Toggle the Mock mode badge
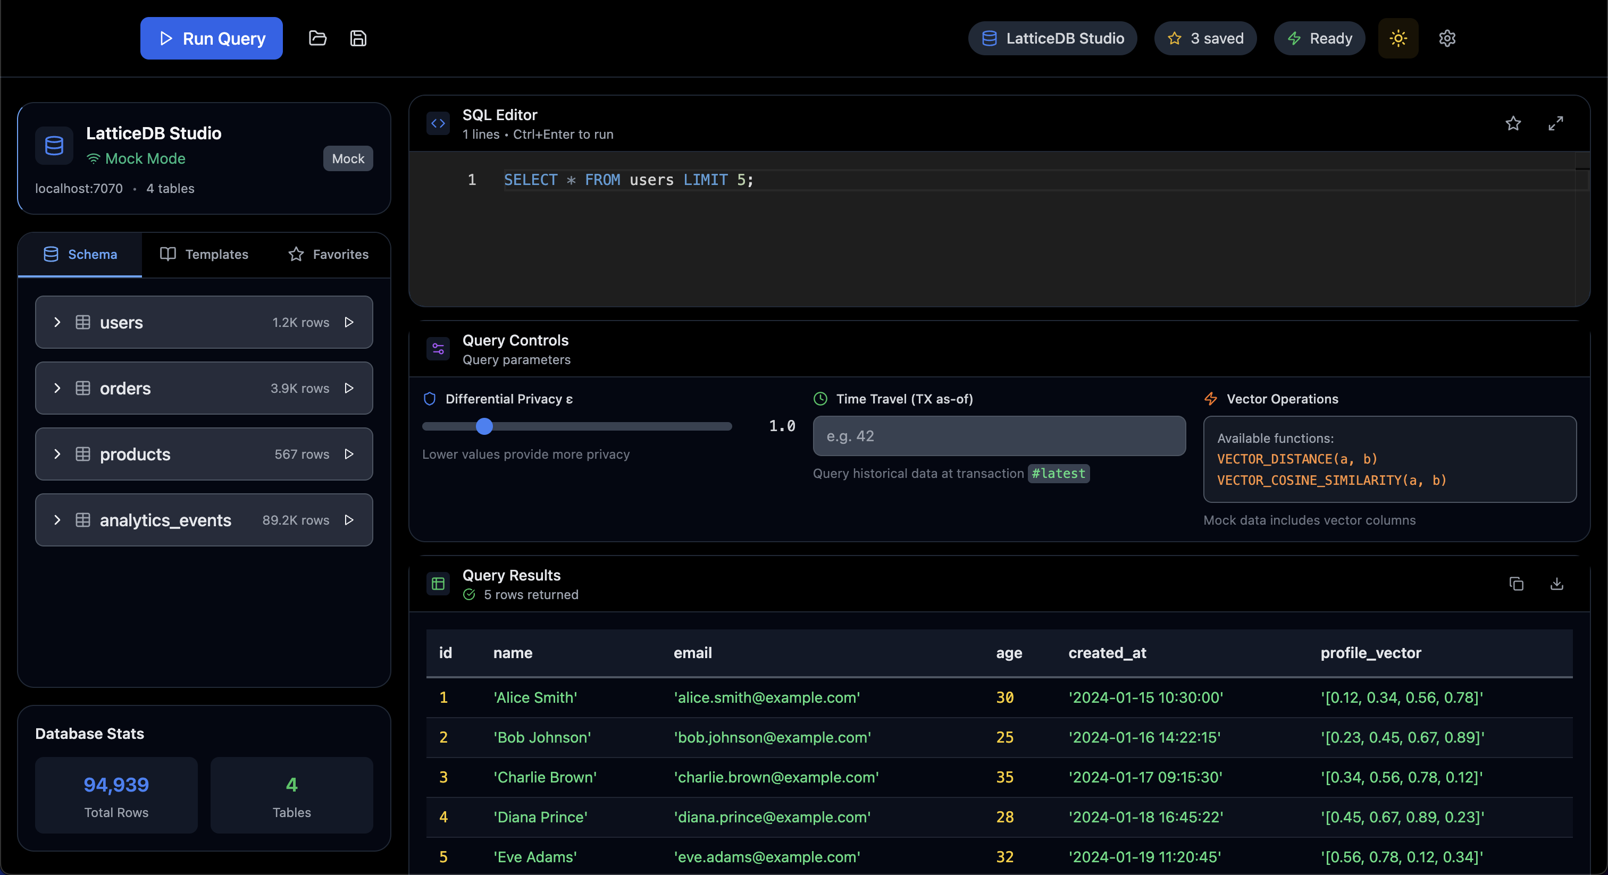Screen dimensions: 1608x875 (x=348, y=158)
